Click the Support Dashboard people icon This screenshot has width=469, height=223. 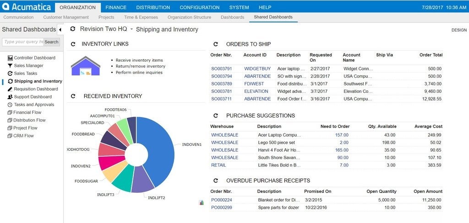10,97
